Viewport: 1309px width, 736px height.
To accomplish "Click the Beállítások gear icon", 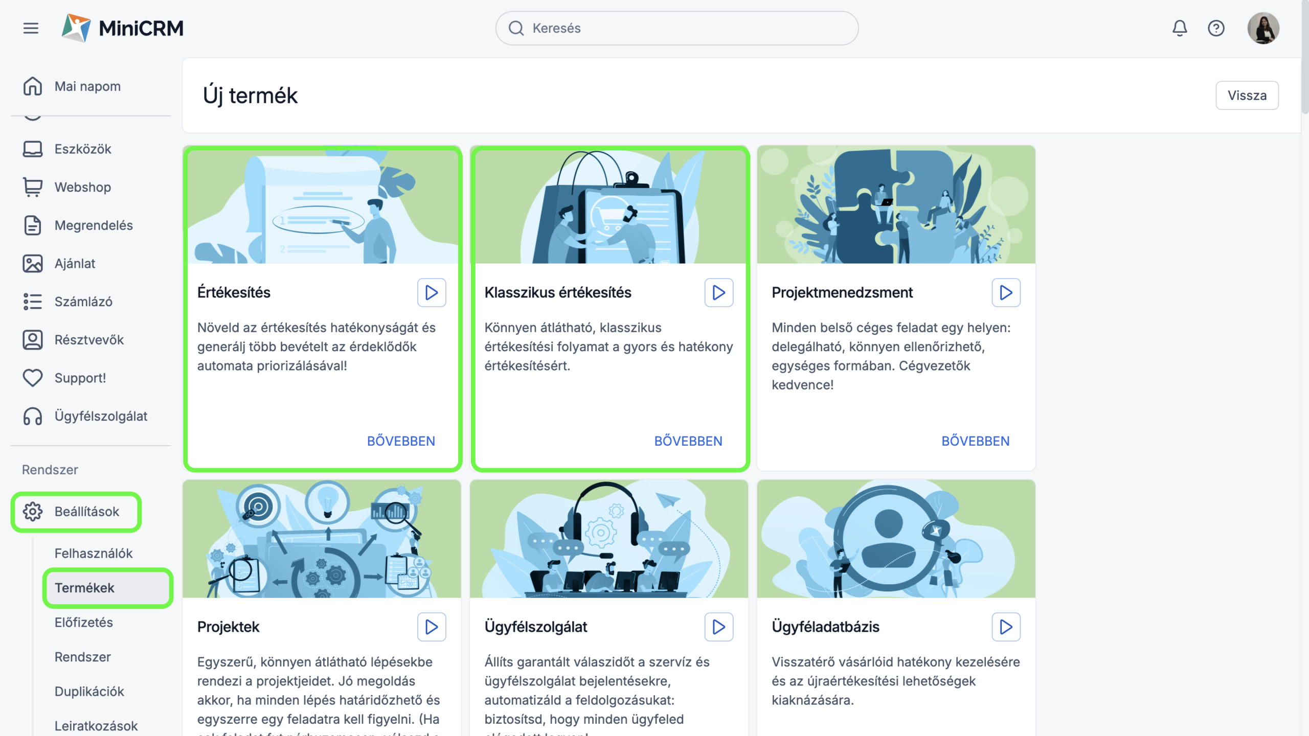I will (x=33, y=511).
